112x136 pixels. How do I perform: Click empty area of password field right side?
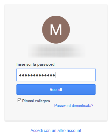(76, 75)
